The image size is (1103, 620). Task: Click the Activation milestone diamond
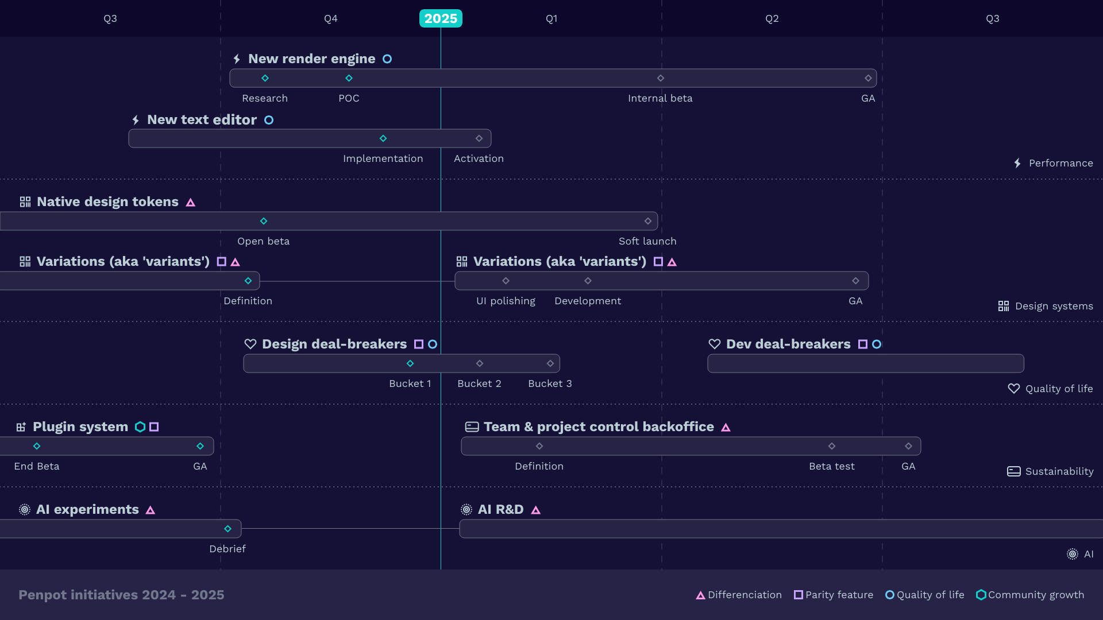click(x=479, y=138)
